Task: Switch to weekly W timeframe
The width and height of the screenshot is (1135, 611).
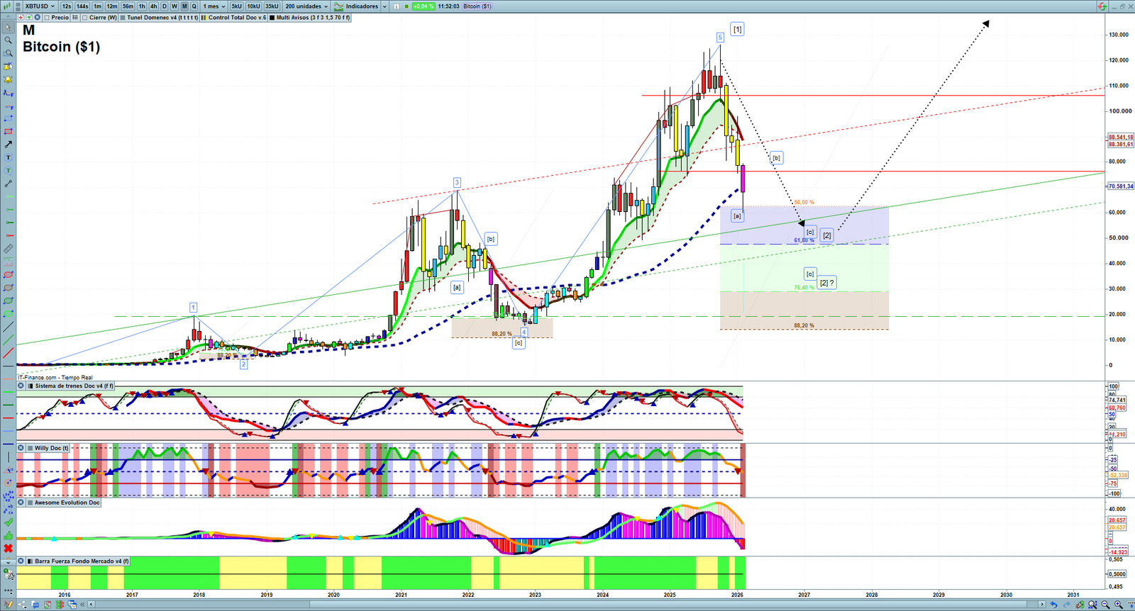Action: (x=175, y=6)
